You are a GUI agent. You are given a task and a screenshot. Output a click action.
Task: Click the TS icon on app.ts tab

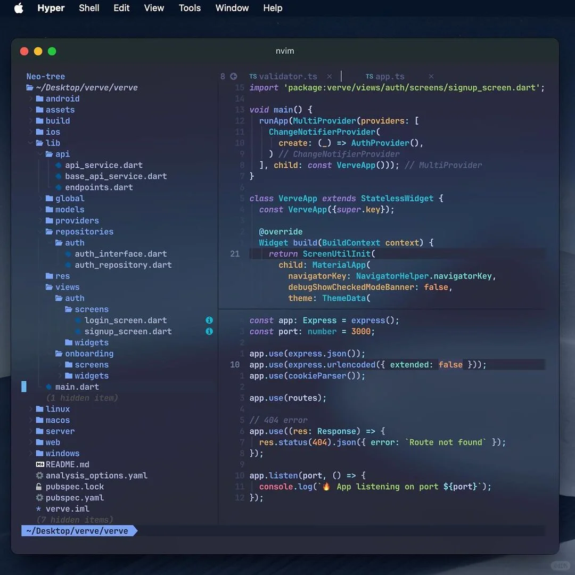(369, 76)
